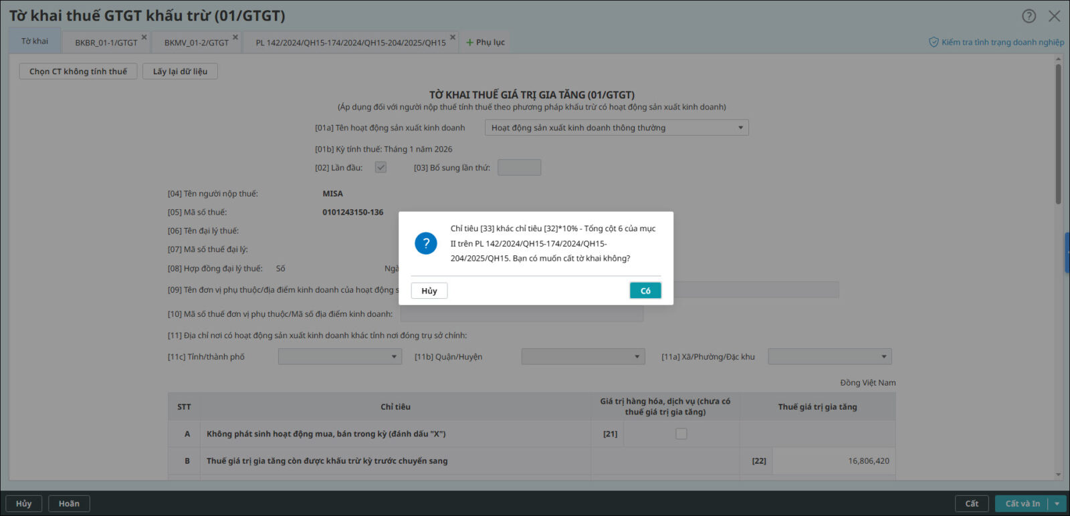Confirm the dialog with Có button
Image resolution: width=1070 pixels, height=516 pixels.
645,291
